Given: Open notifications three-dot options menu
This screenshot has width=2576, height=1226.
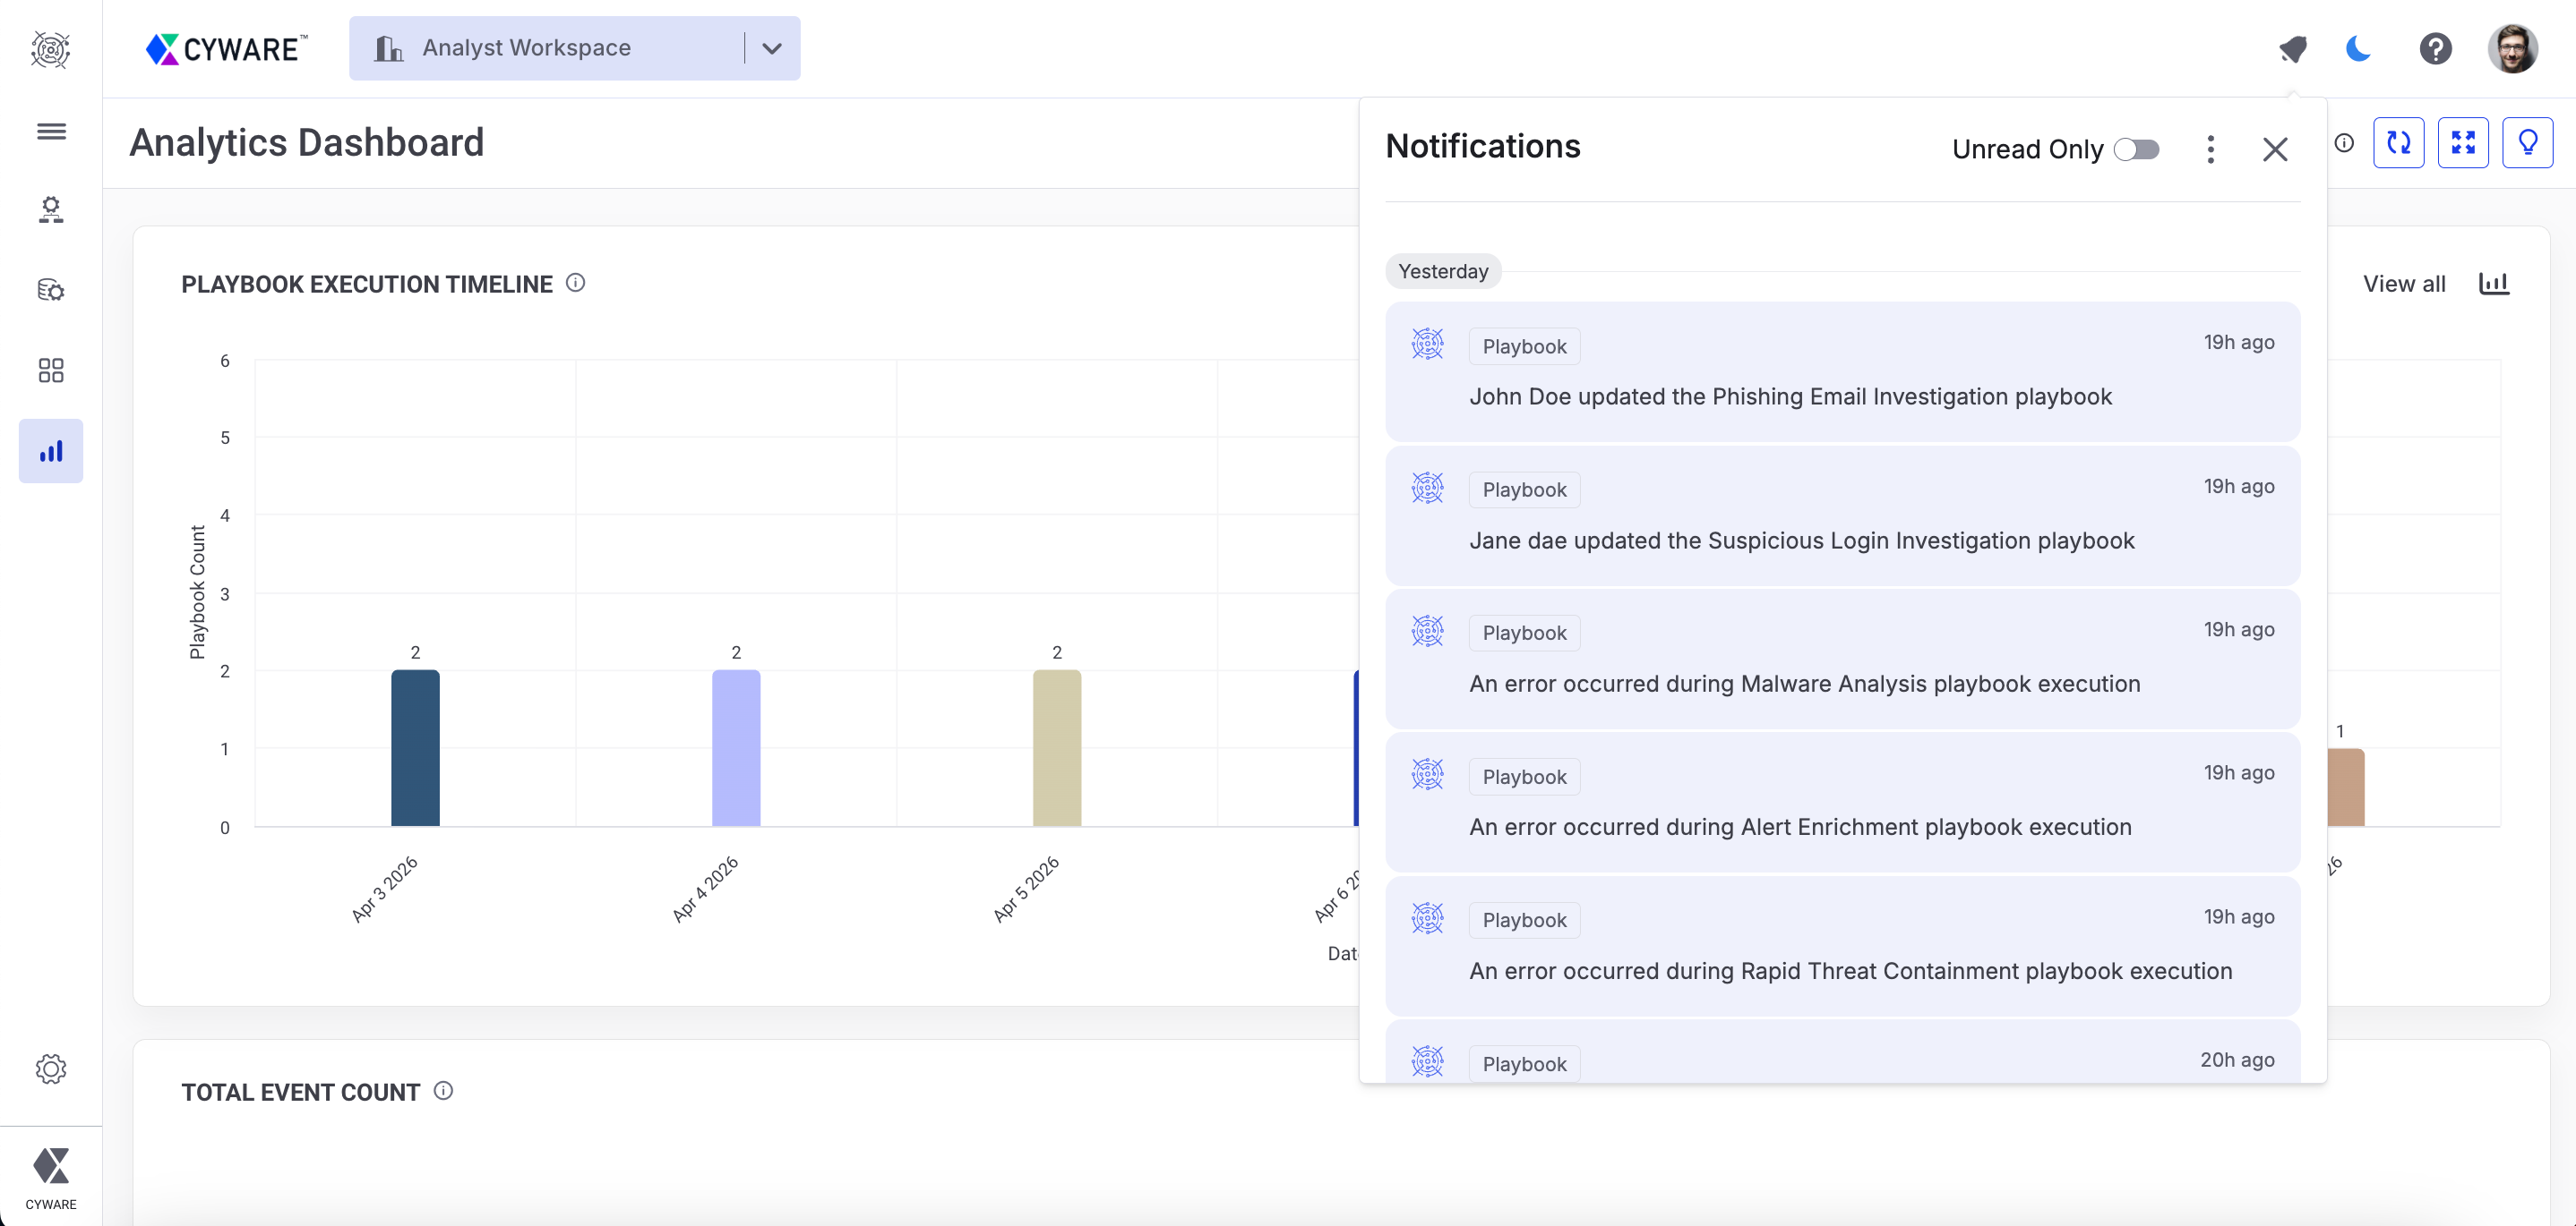Looking at the screenshot, I should (x=2210, y=149).
